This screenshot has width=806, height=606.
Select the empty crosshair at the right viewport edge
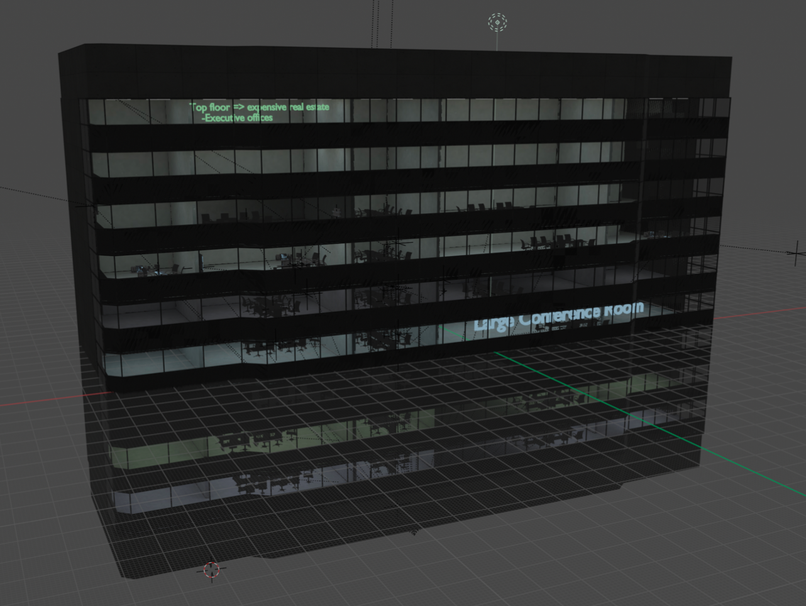pos(797,253)
